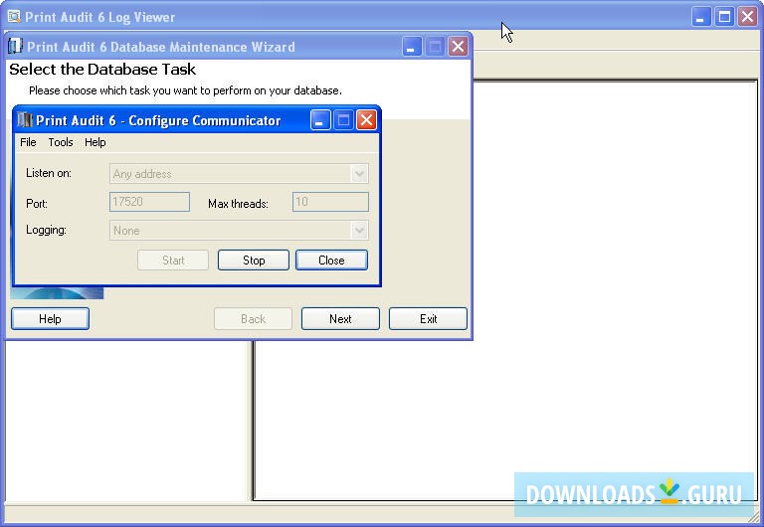Image resolution: width=764 pixels, height=527 pixels.
Task: Expand the Listen on address dropdown
Action: pyautogui.click(x=359, y=174)
